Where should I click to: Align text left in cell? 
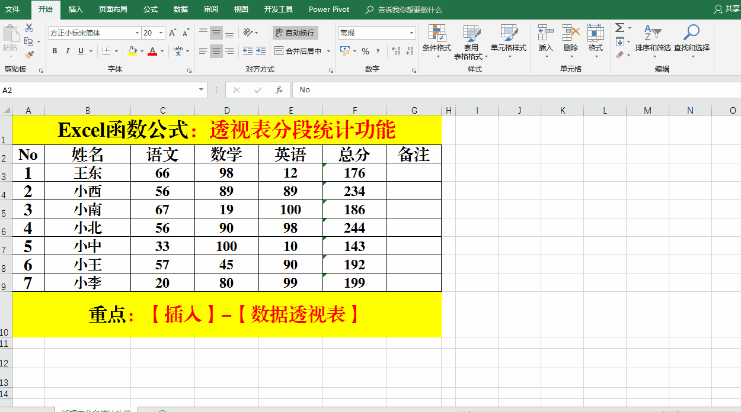click(x=203, y=51)
